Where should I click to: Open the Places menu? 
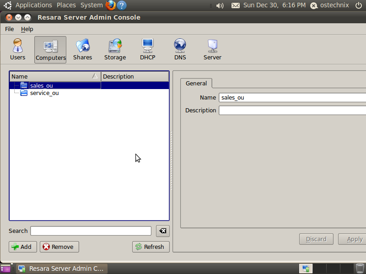pyautogui.click(x=66, y=5)
